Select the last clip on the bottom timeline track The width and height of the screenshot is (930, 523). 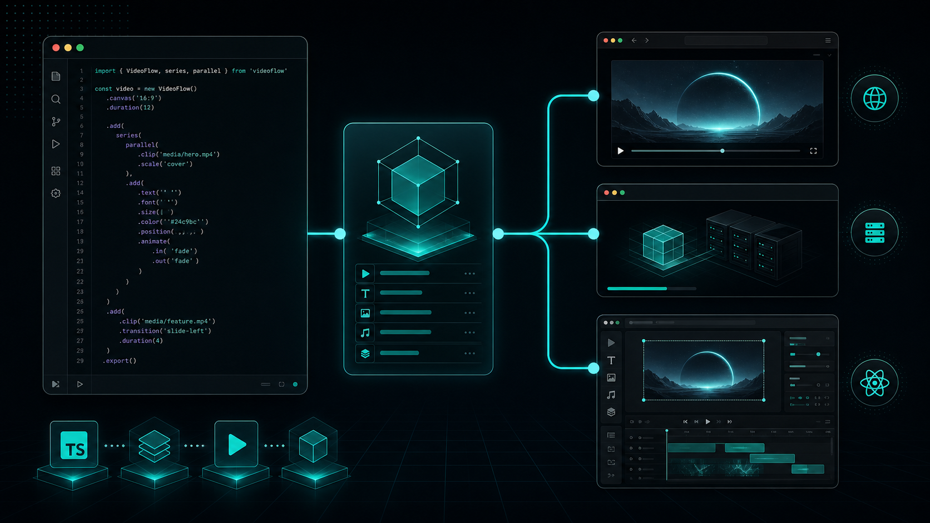(808, 469)
